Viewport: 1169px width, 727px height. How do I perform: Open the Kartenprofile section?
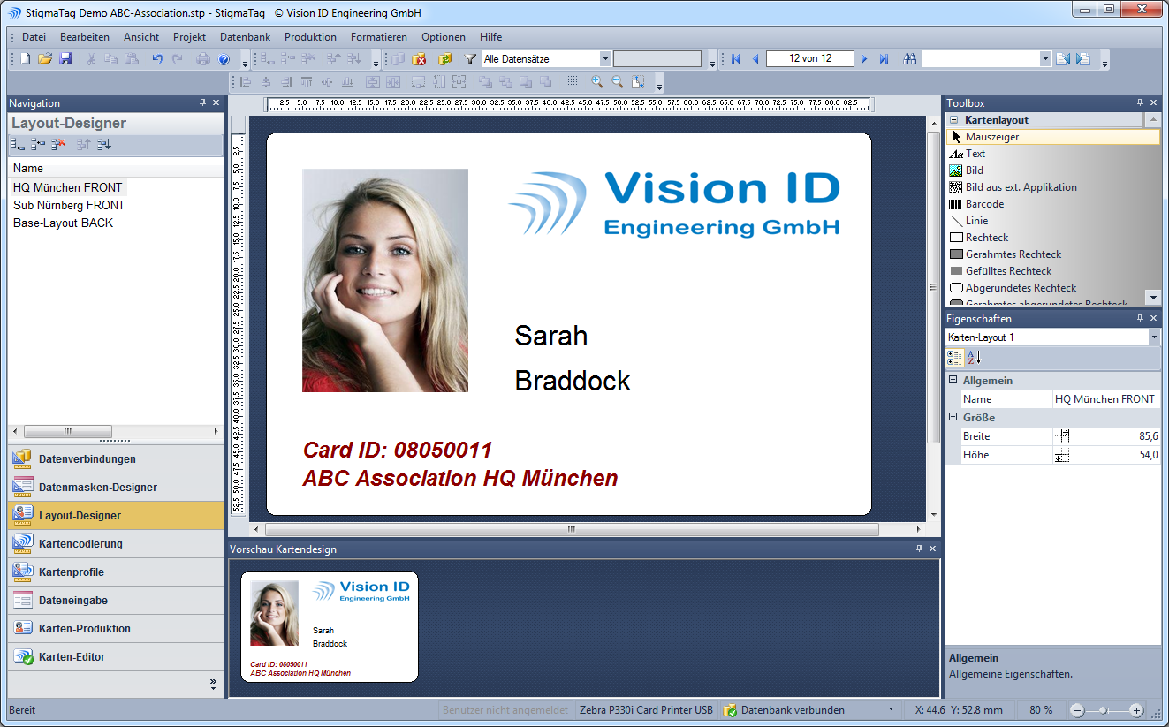click(116, 572)
